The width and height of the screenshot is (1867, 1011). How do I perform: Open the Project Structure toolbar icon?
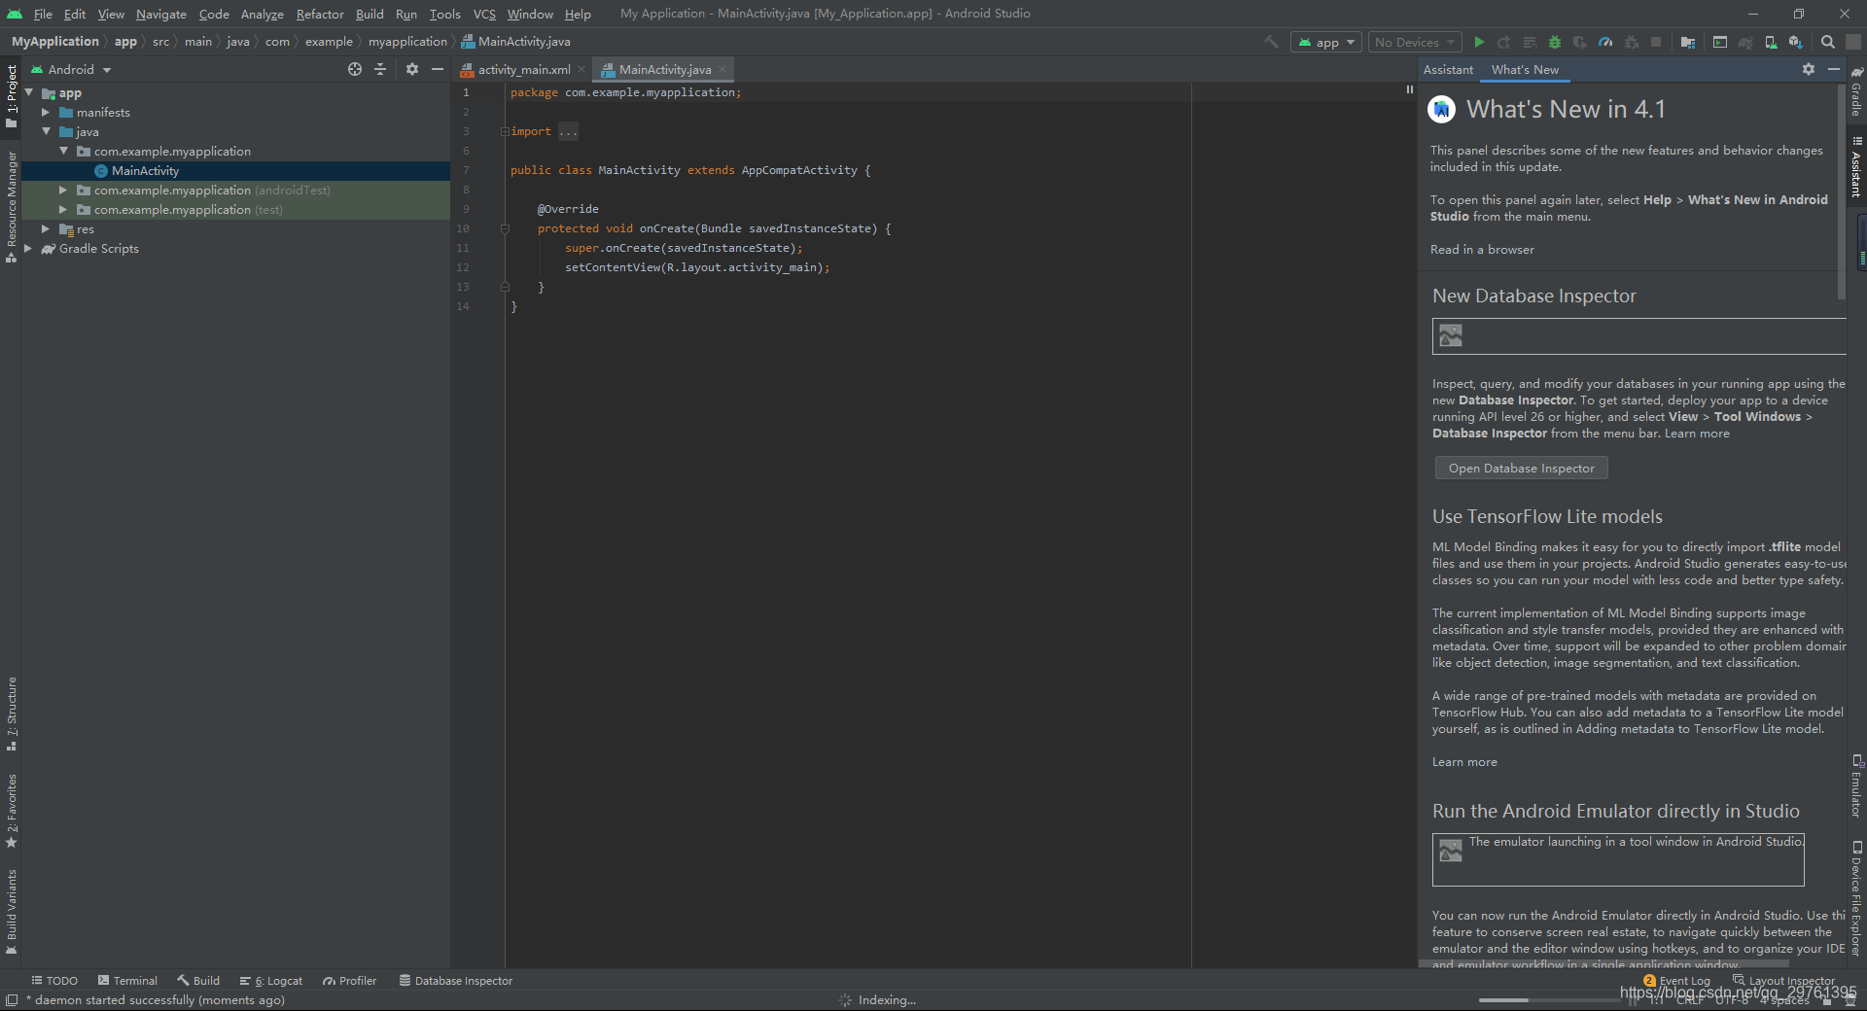pos(1687,42)
